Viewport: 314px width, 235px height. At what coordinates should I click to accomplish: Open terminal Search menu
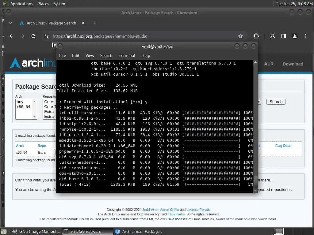click(x=106, y=56)
